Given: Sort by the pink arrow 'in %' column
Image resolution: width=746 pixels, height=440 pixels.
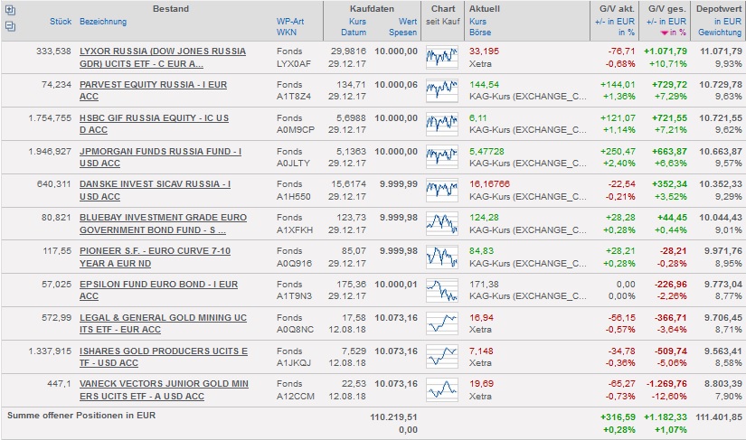Looking at the screenshot, I should (x=673, y=33).
